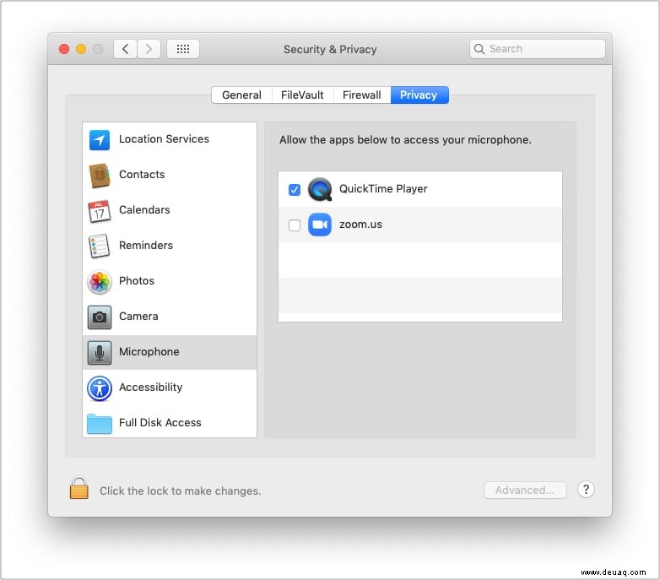Click the zoom.us app icon

[x=320, y=225]
